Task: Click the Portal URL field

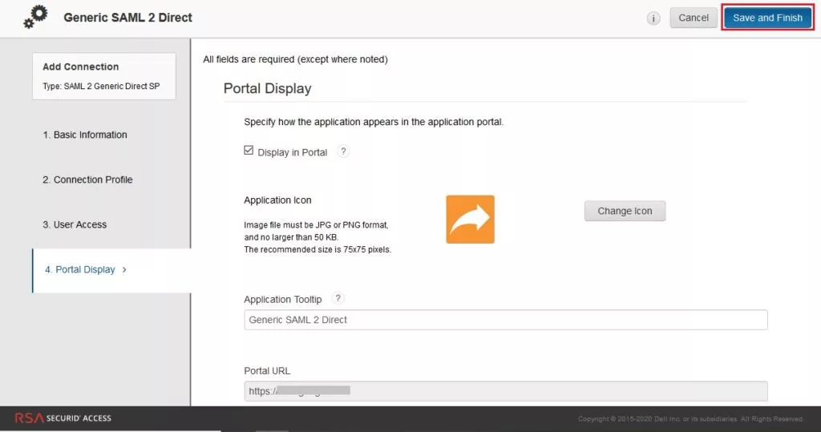Action: point(505,391)
